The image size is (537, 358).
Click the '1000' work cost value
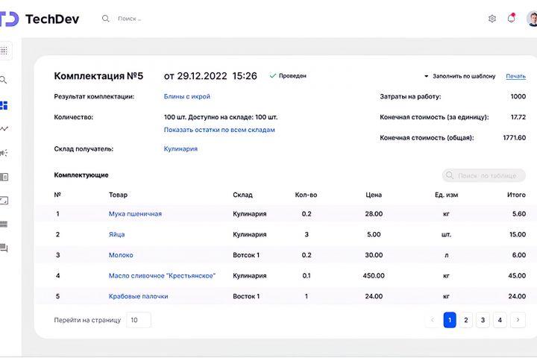518,97
